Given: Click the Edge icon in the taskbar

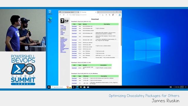Looking at the screenshot, I should point(77,87).
